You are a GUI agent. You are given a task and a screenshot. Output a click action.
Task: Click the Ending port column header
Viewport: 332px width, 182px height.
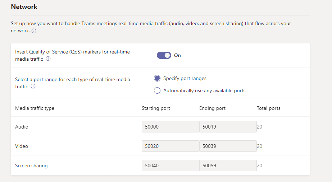(x=212, y=108)
